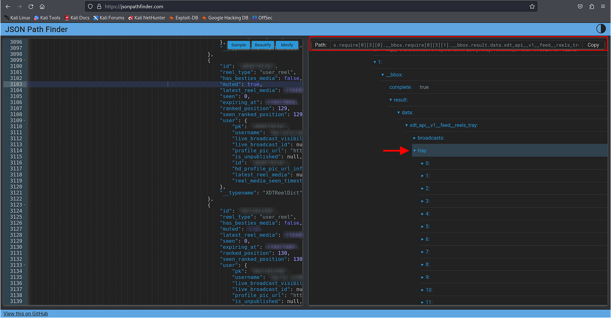Viewport: 611px width, 318px height.
Task: Open Kali Forums bookmark
Action: [x=109, y=18]
